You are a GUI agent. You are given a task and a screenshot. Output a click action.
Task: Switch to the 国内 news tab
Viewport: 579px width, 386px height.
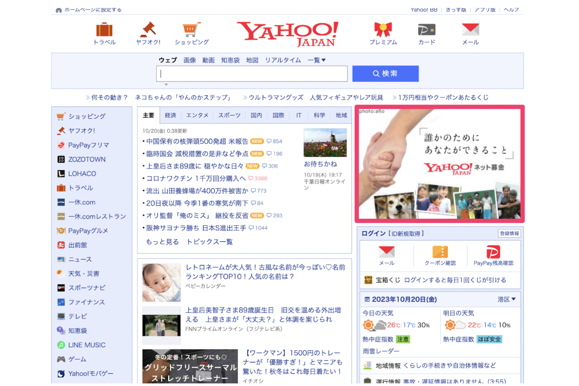tap(256, 115)
